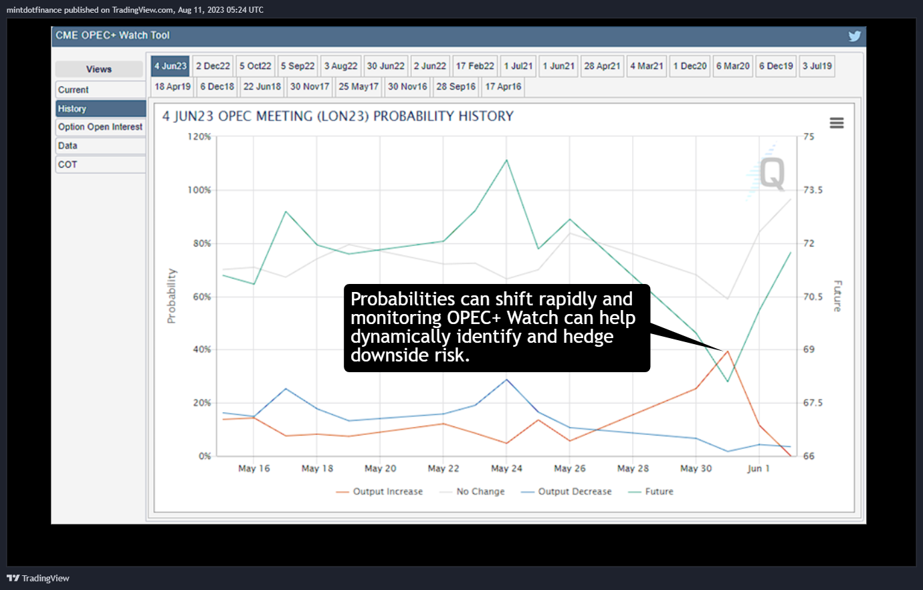This screenshot has width=923, height=590.
Task: Select the 6 Dec19 meeting tab
Action: click(776, 66)
